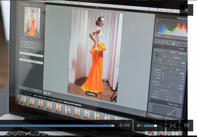Collapse the History panel
This screenshot has height=137, width=197.
[20, 56]
